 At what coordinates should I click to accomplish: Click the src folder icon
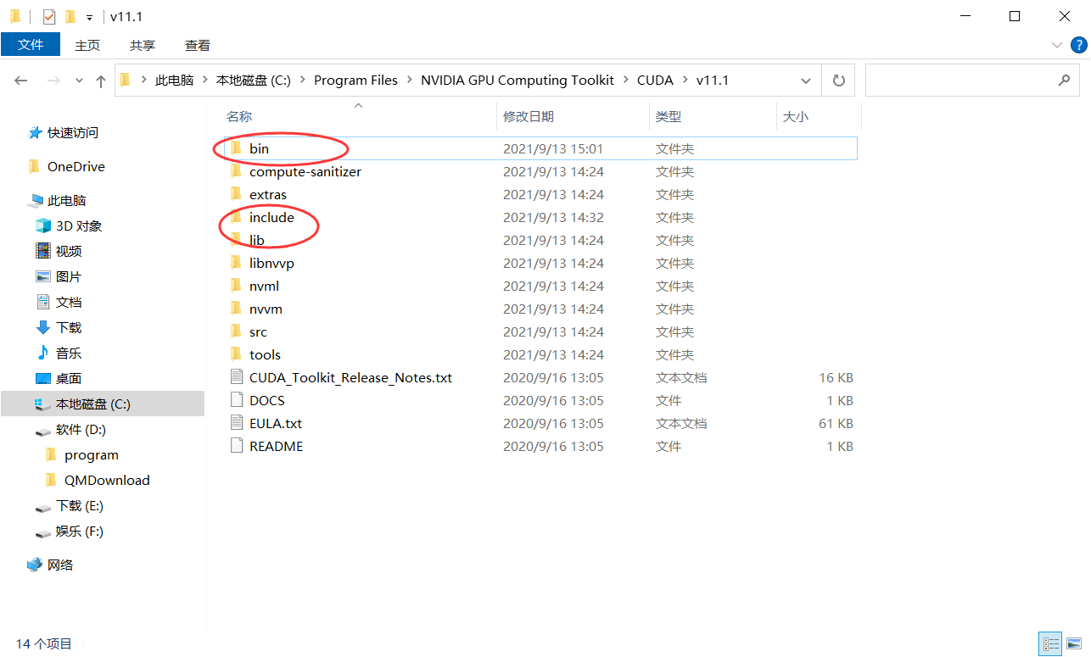click(236, 331)
